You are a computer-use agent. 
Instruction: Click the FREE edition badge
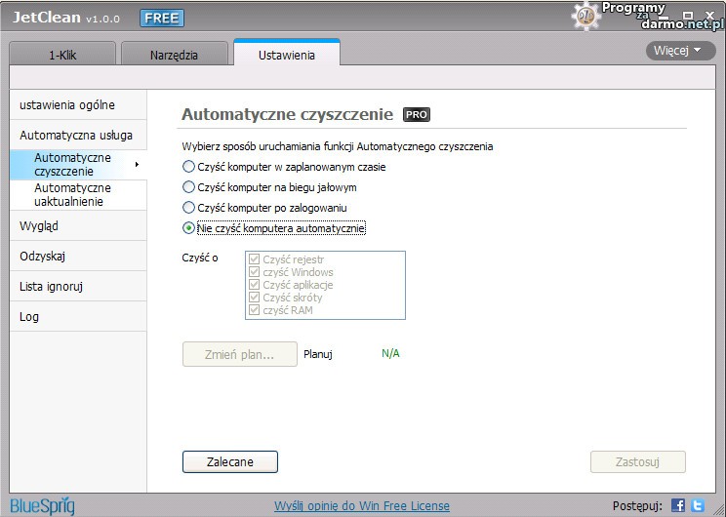[x=161, y=18]
